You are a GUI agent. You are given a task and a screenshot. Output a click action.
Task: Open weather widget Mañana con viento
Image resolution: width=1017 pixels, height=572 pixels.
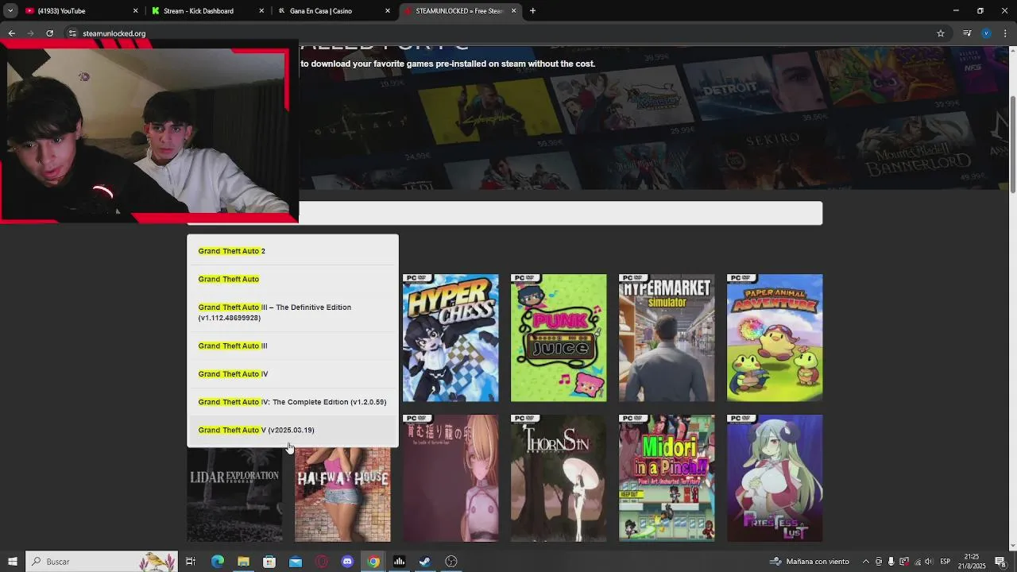809,562
